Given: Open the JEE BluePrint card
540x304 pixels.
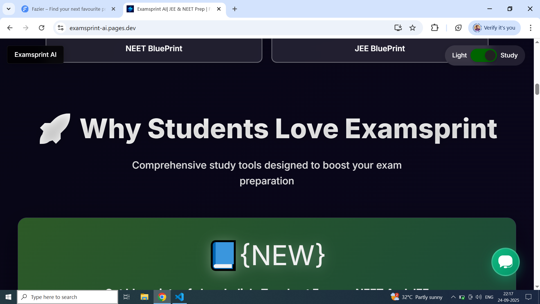Looking at the screenshot, I should point(380,50).
